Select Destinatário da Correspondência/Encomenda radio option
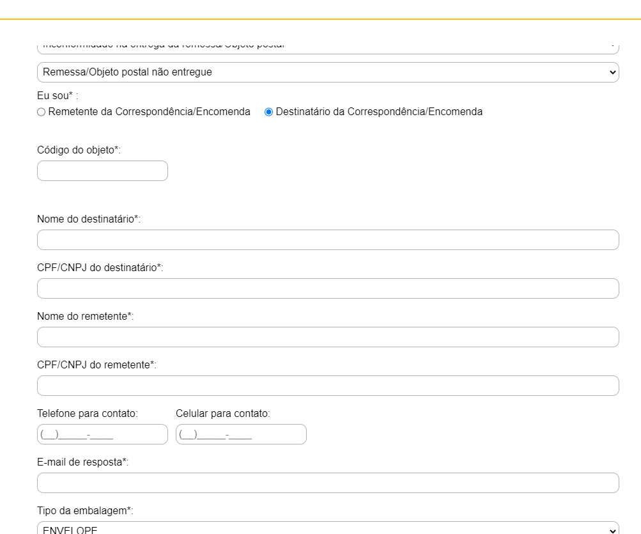This screenshot has width=641, height=534. (268, 112)
